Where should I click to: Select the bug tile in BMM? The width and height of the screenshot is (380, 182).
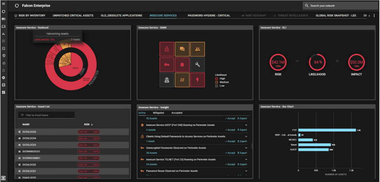(182, 65)
